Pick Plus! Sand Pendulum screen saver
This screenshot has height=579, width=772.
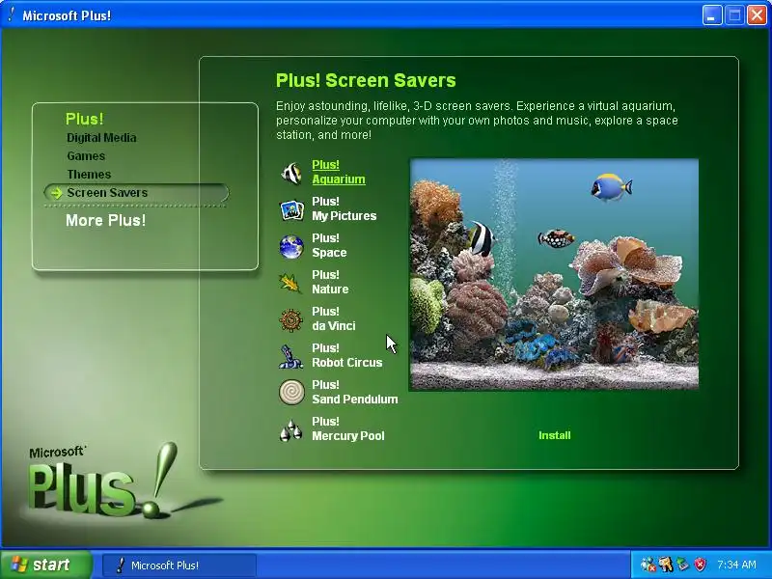pyautogui.click(x=354, y=392)
